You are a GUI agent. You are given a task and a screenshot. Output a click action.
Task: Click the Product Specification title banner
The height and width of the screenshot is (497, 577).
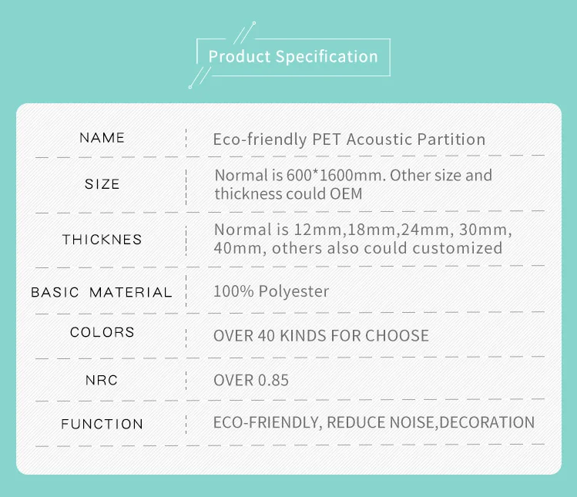tap(293, 56)
